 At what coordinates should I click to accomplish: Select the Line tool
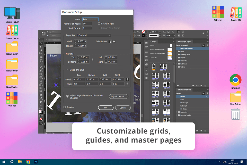coord(41,64)
